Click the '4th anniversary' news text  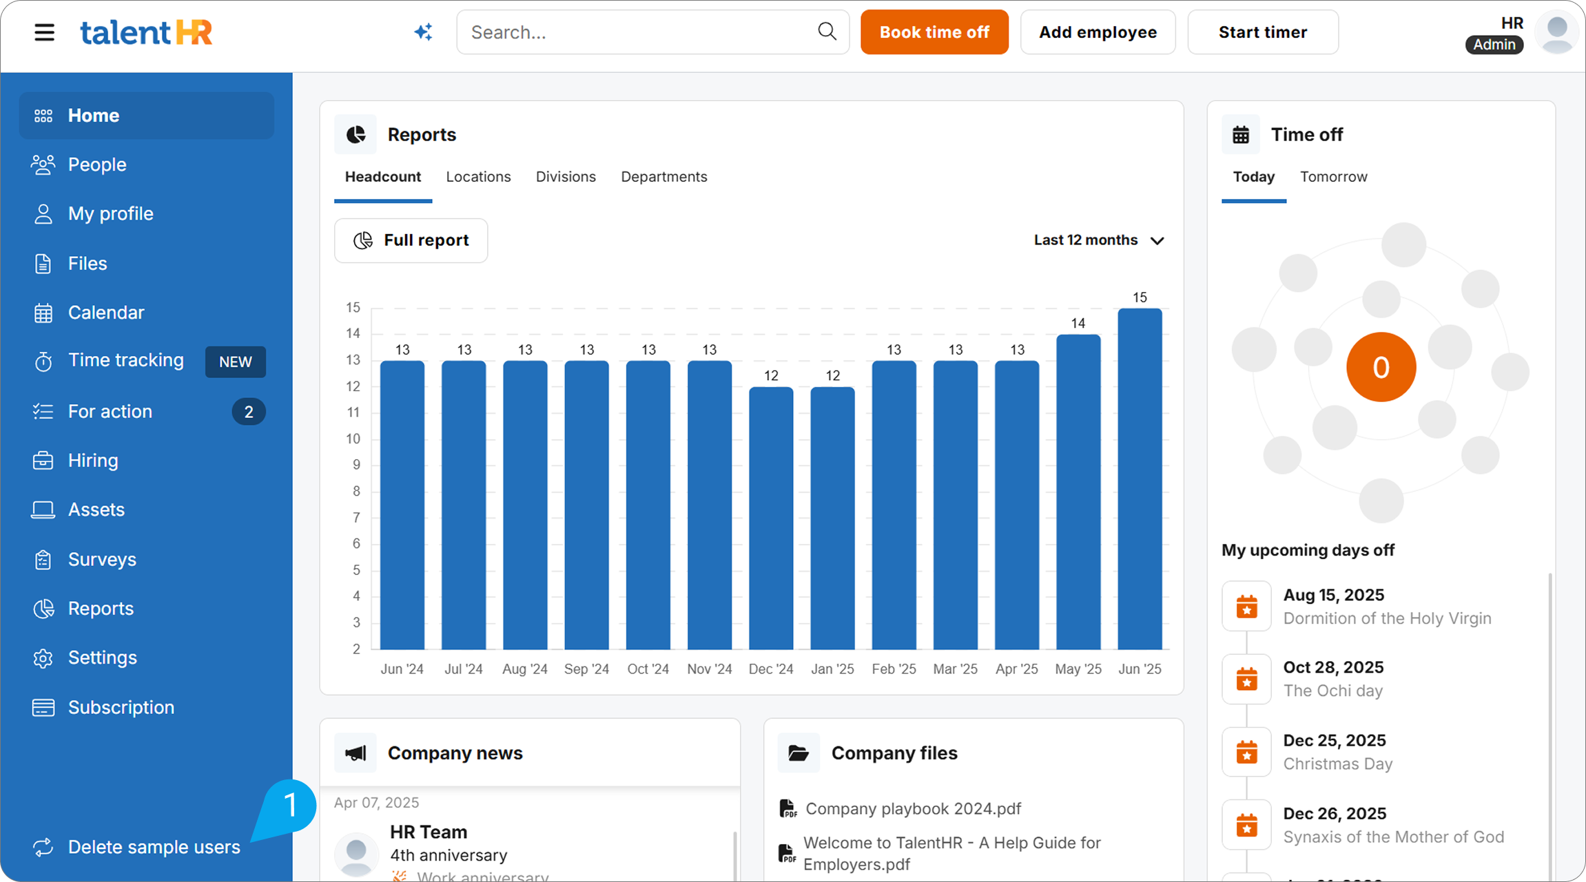click(x=449, y=855)
